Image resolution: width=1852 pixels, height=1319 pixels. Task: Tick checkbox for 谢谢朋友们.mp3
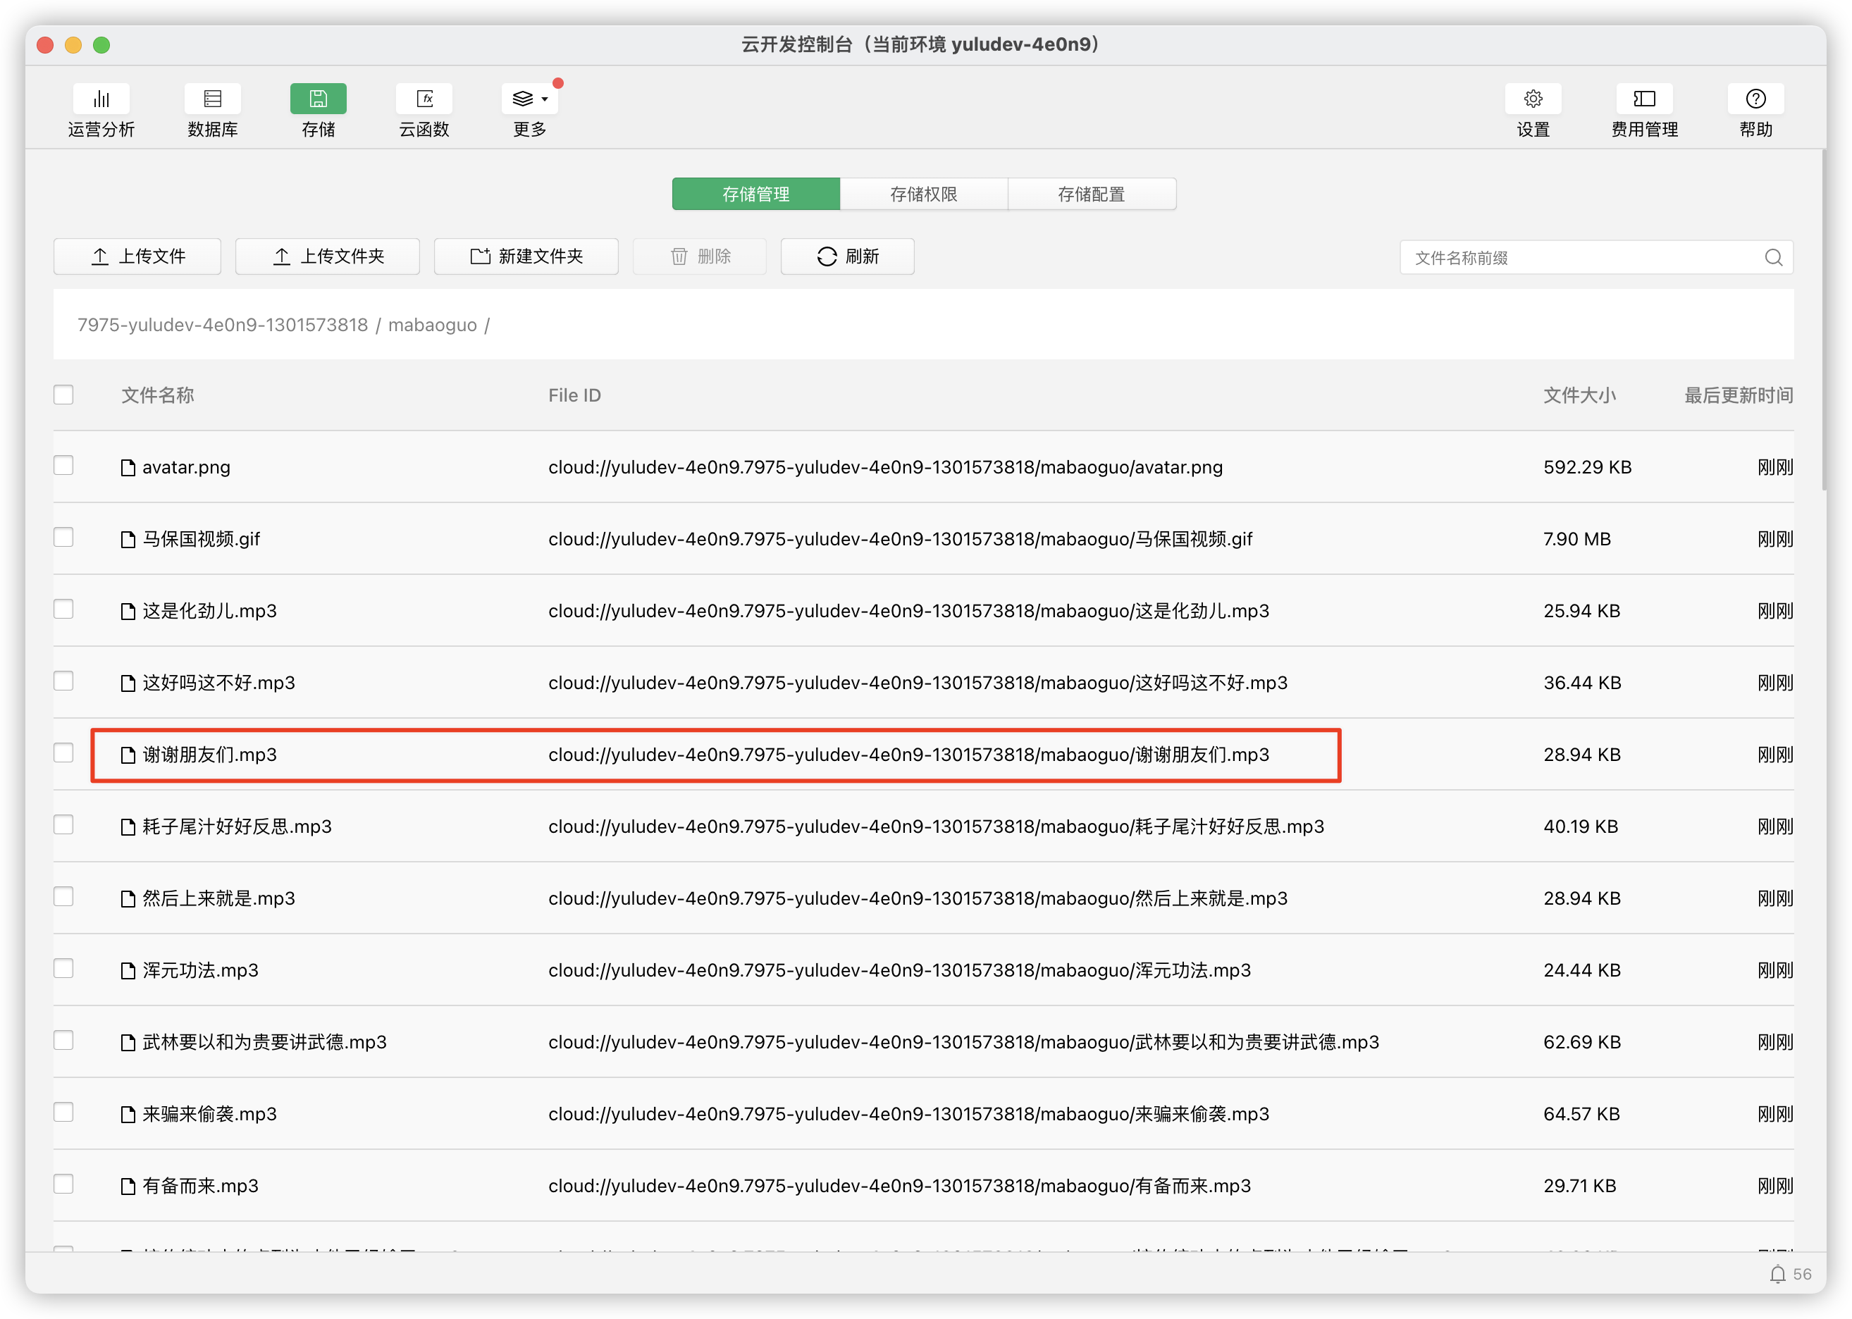(x=63, y=753)
